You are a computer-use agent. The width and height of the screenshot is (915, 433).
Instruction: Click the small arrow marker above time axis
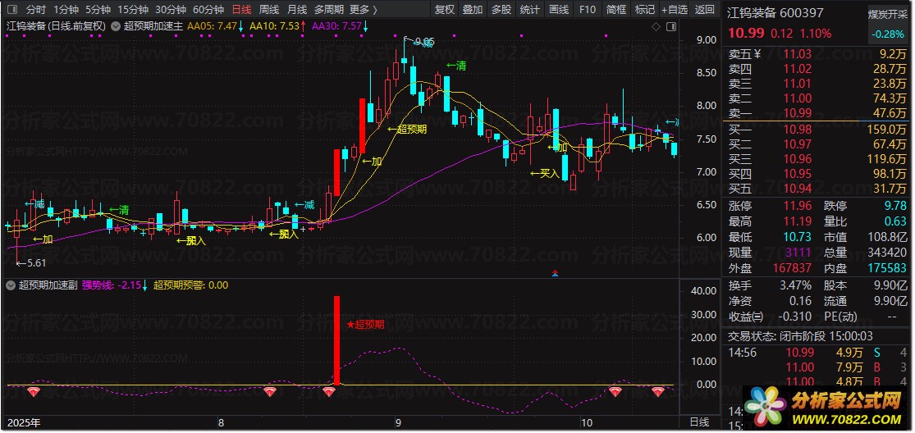tap(555, 273)
